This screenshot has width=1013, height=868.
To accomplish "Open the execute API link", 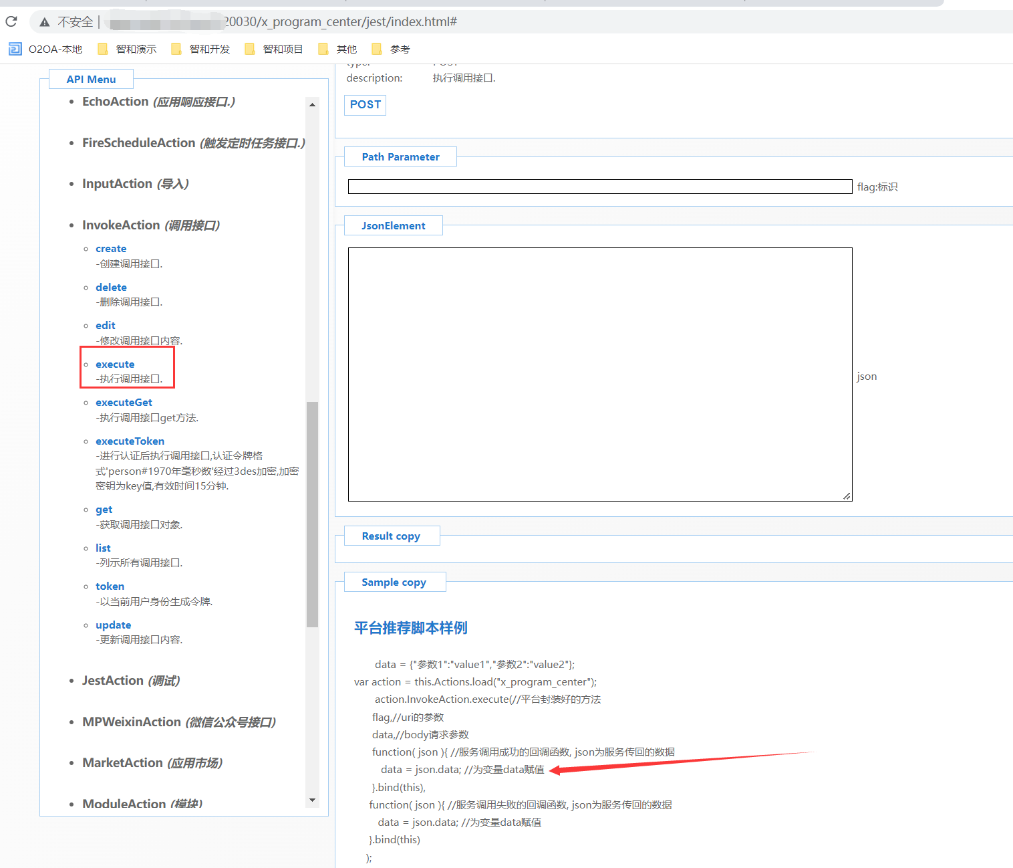I will 115,364.
